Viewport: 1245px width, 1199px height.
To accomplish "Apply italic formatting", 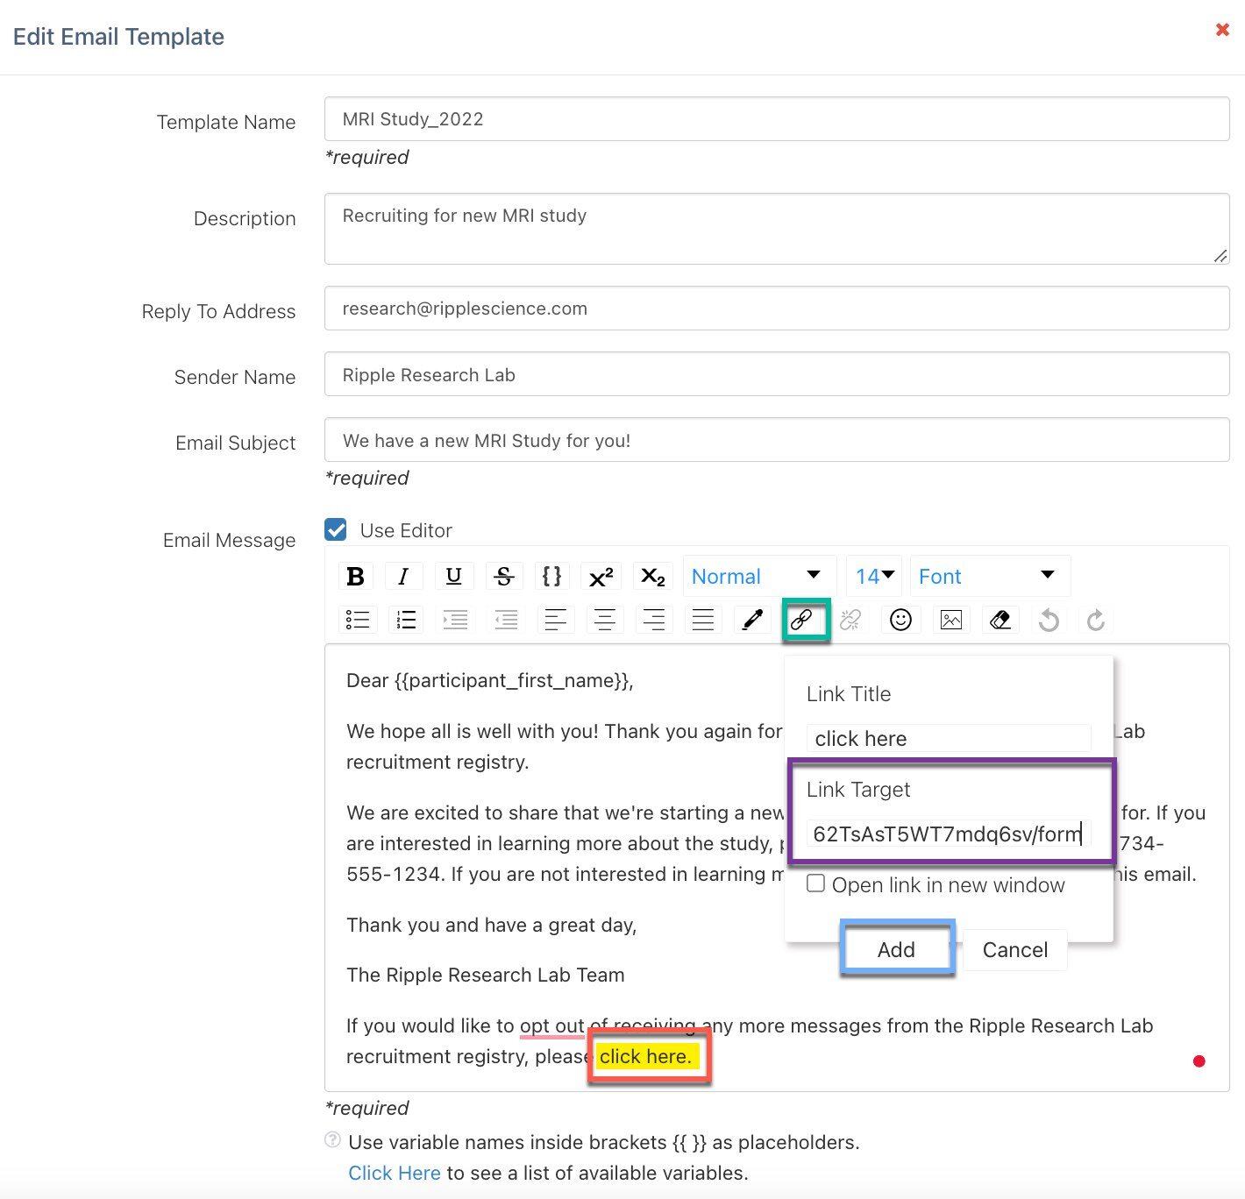I will click(x=403, y=576).
